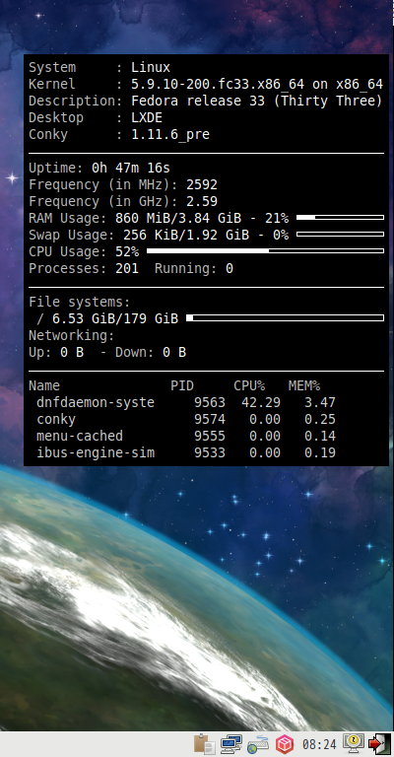This screenshot has height=757, width=394.
Task: Click the root file system usage bar
Action: click(x=285, y=318)
